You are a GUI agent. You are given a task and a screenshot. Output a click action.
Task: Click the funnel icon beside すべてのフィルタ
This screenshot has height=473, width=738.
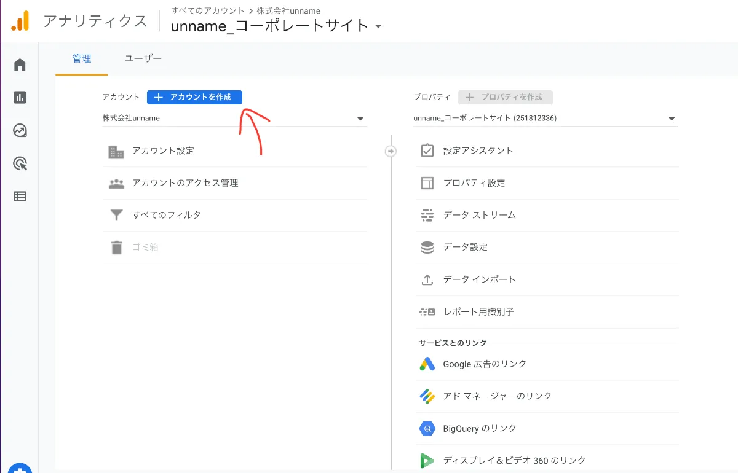pos(116,216)
